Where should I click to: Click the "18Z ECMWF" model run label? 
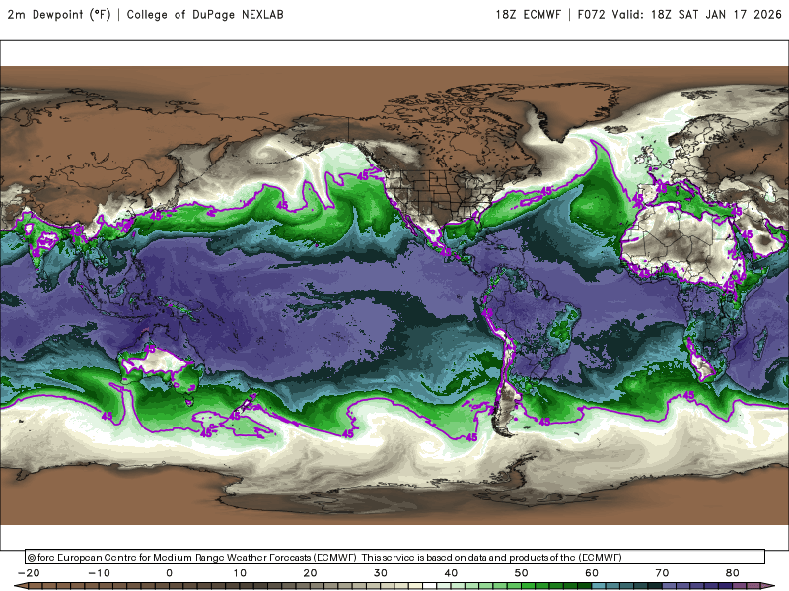click(528, 15)
